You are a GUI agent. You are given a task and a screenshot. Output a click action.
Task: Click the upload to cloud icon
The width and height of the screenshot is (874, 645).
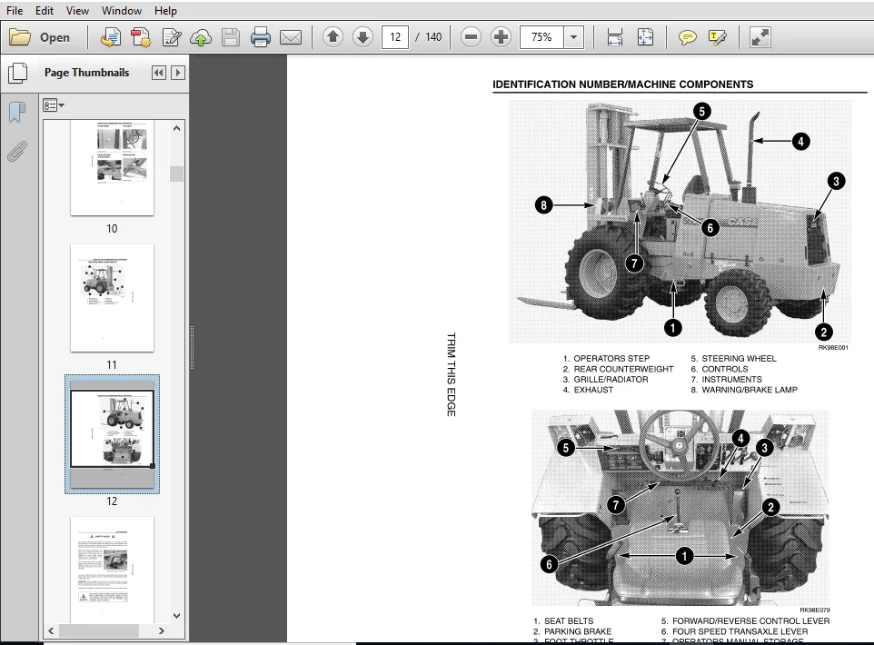201,37
